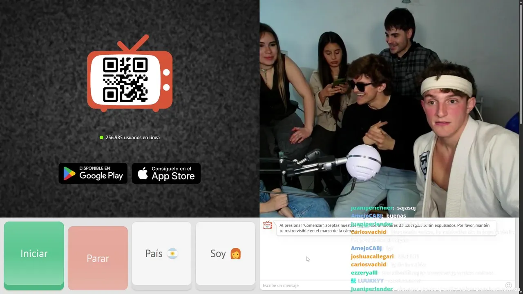
Task: Click the QR code inside the TV logo
Action: [125, 80]
